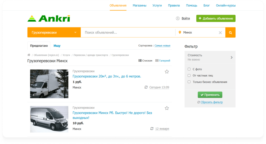This screenshot has height=144, width=266.
Task: Open the Грузоперевозки category dropdown
Action: pos(54,32)
